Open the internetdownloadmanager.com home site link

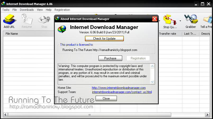tap(119, 88)
